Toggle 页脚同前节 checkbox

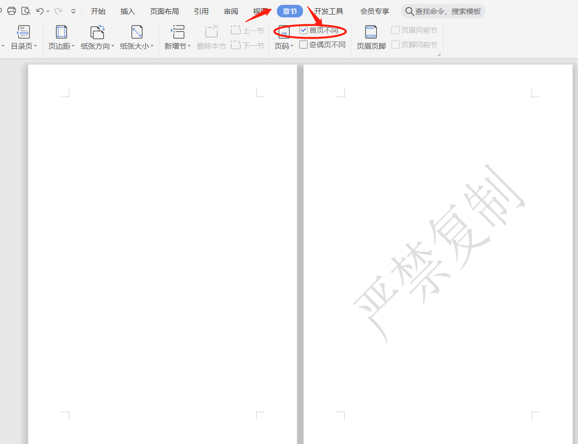pos(395,45)
